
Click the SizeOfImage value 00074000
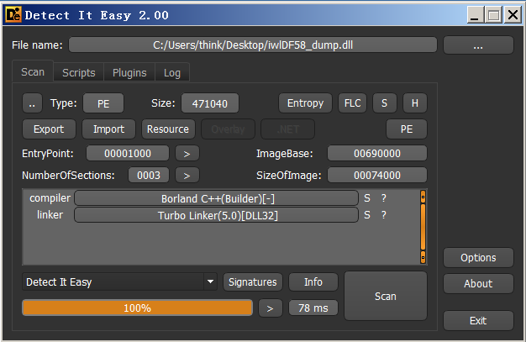click(377, 175)
